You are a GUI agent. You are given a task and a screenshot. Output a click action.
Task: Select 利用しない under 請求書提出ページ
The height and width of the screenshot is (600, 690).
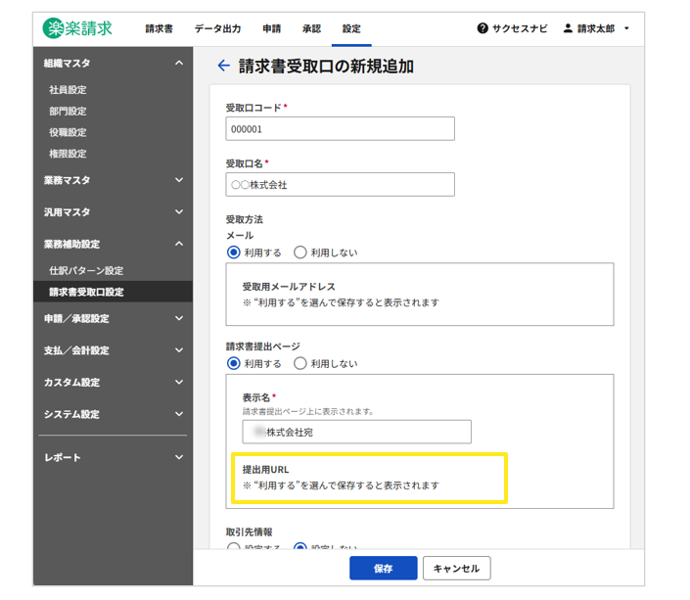tap(300, 363)
